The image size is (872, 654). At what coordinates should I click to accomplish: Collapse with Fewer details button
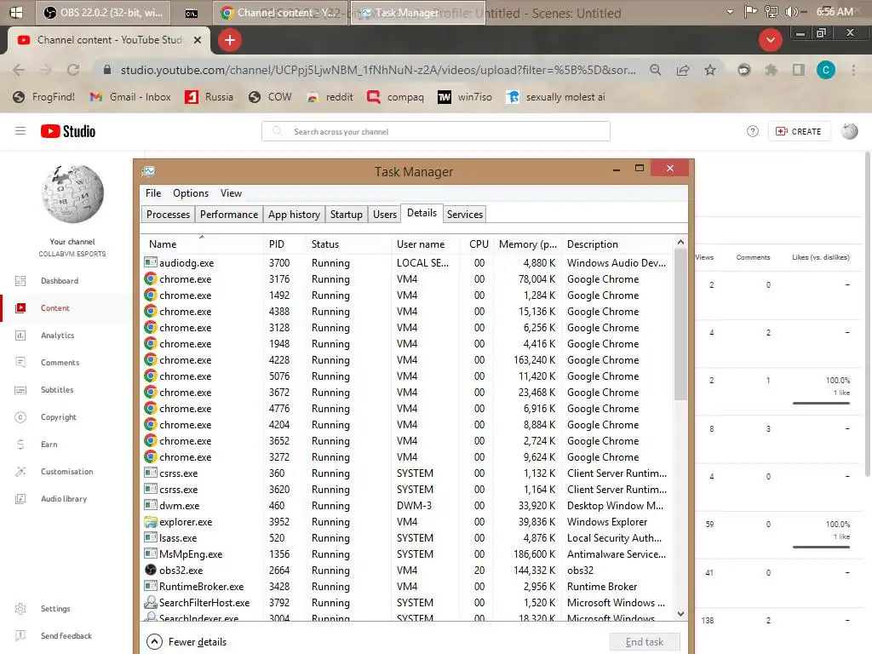186,642
